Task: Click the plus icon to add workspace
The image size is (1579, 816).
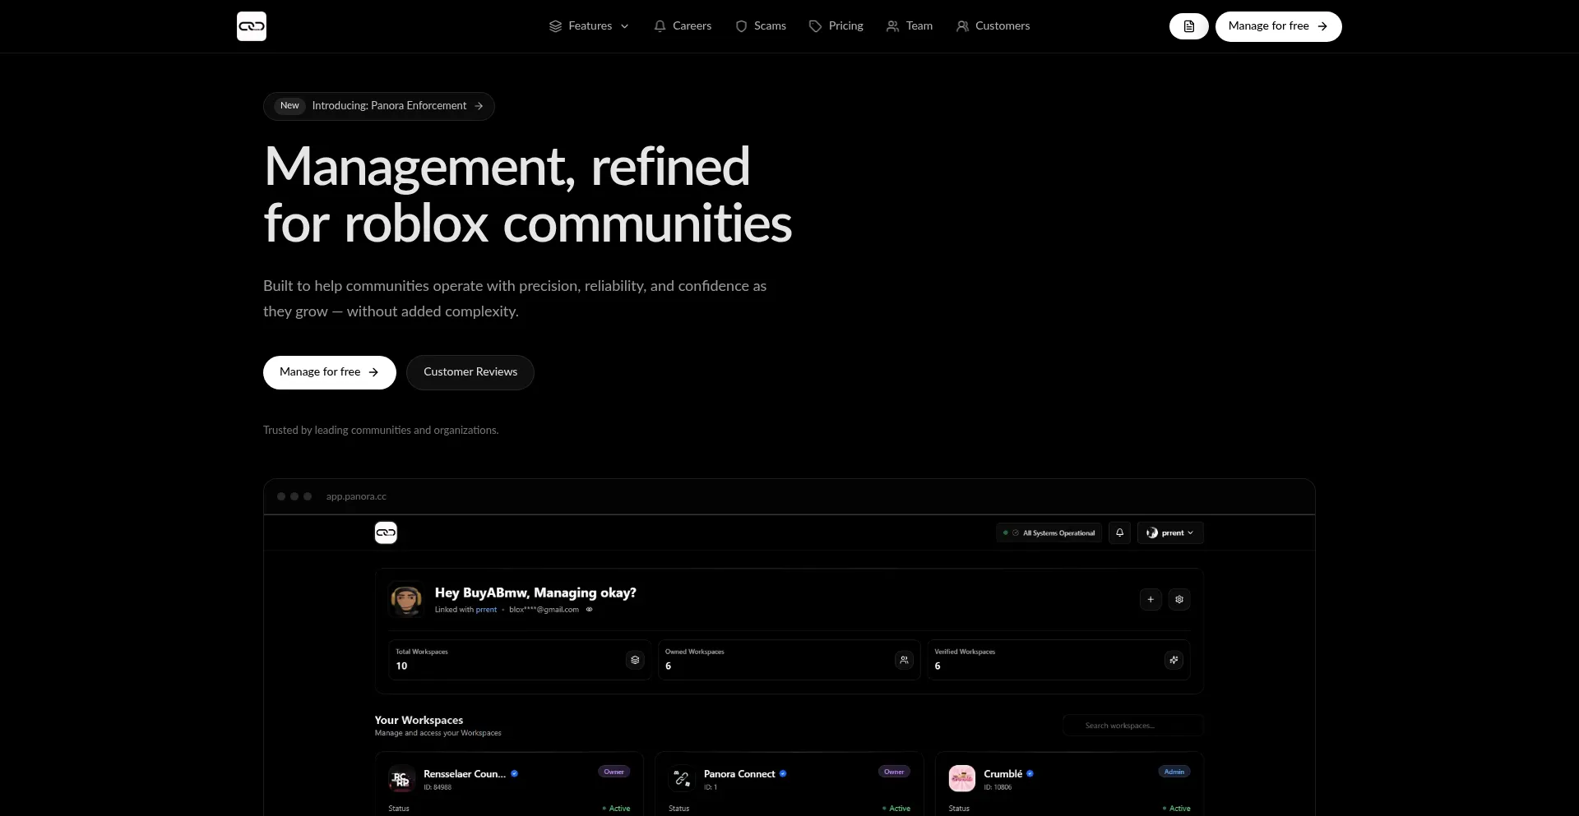Action: coord(1151,599)
